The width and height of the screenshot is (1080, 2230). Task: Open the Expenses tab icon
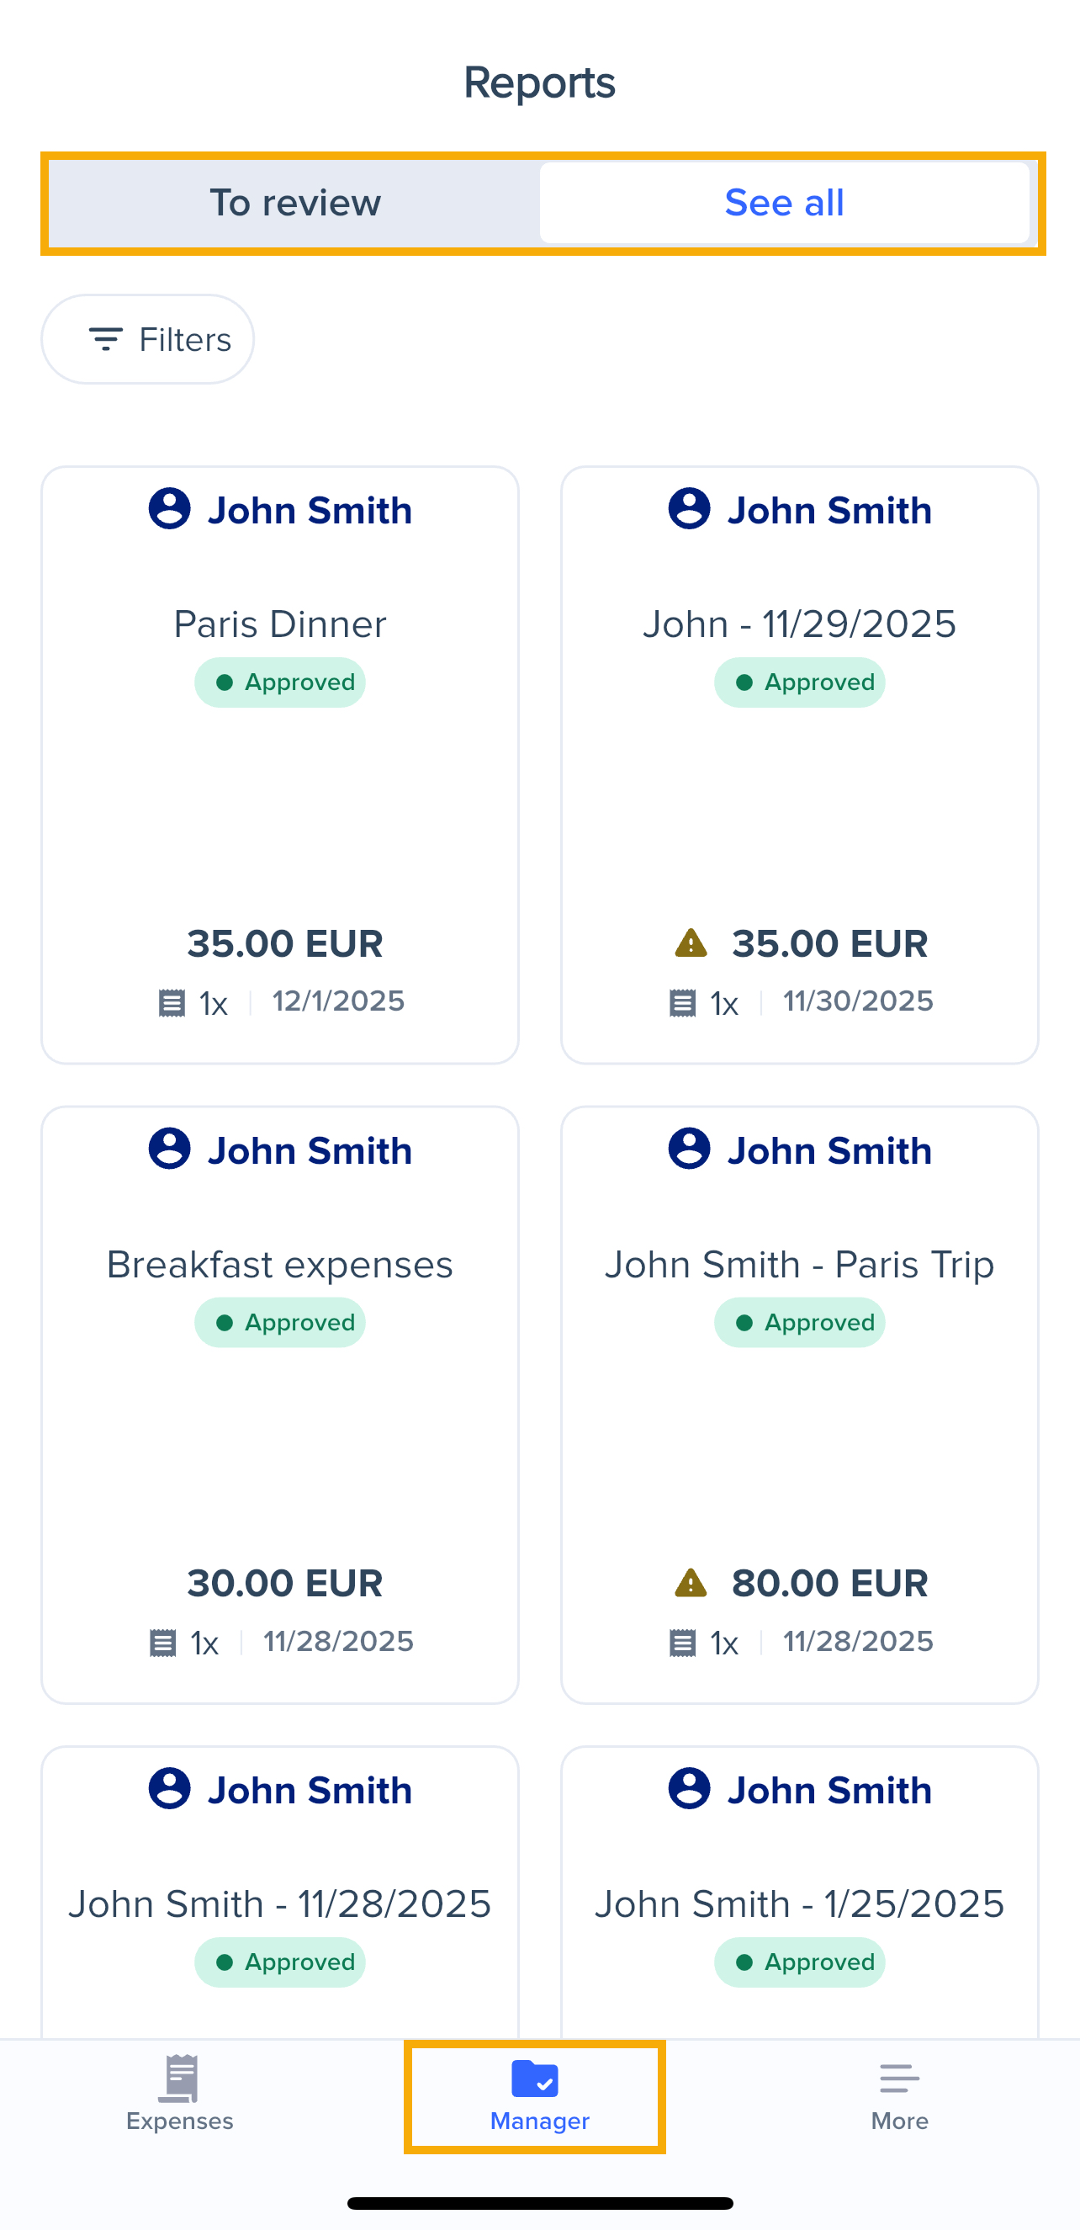(x=180, y=2078)
